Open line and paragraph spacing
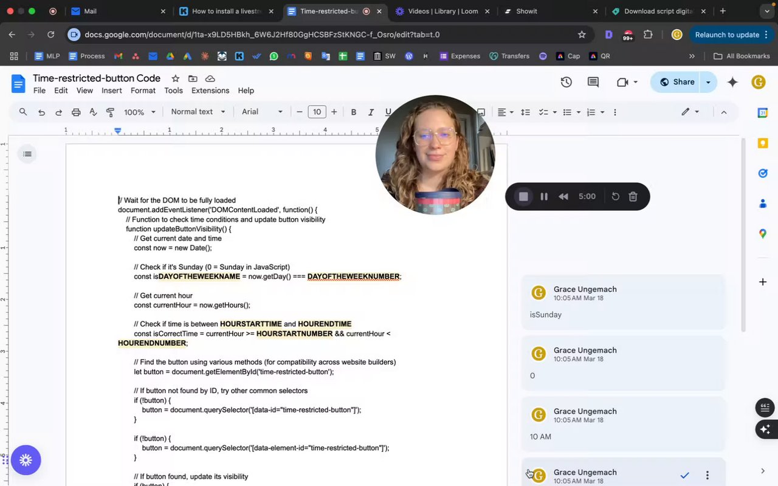 tap(526, 112)
